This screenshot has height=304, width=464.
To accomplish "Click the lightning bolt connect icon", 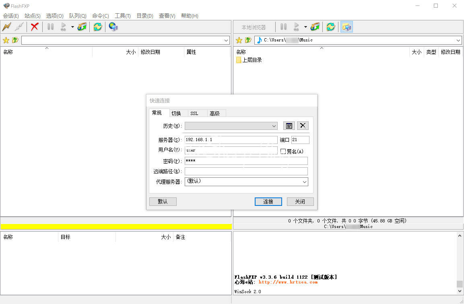I will click(6, 27).
